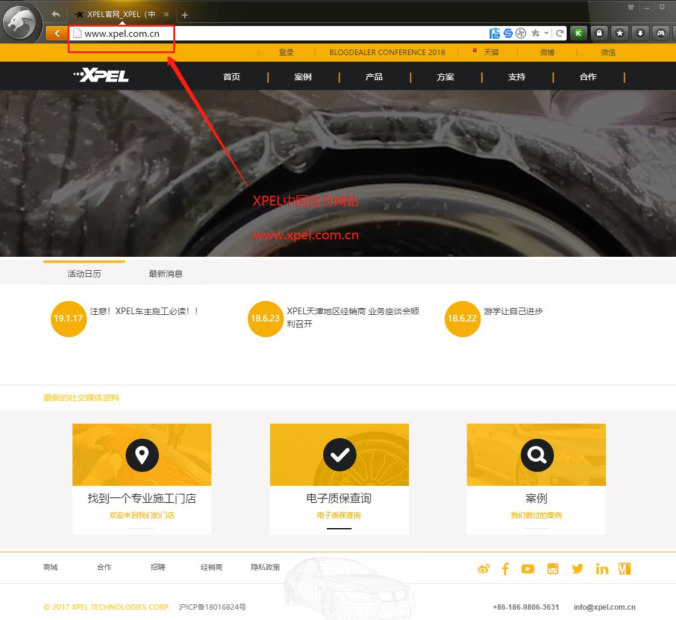Open the Facebook social icon
Image resolution: width=676 pixels, height=620 pixels.
(505, 569)
